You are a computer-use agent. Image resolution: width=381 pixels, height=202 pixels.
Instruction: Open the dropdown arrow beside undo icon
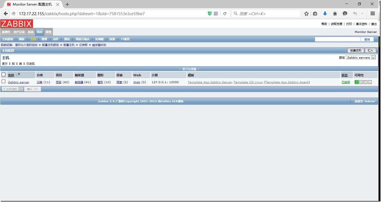coord(362,14)
